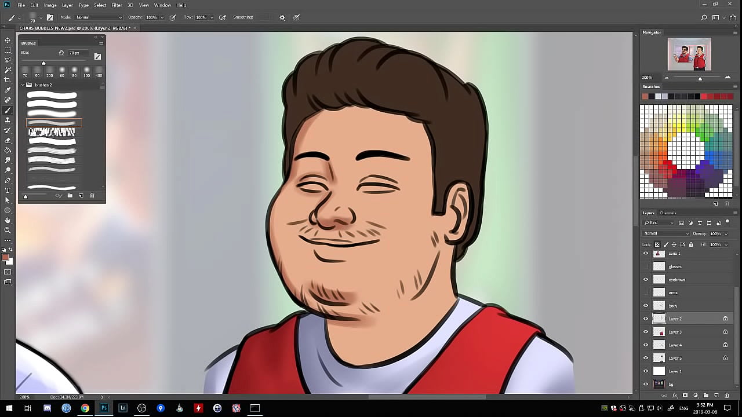This screenshot has height=417, width=742.
Task: Hide the bg layer
Action: pyautogui.click(x=646, y=384)
